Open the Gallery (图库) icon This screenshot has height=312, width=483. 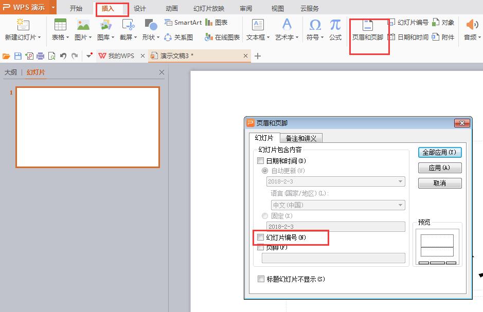(x=105, y=25)
